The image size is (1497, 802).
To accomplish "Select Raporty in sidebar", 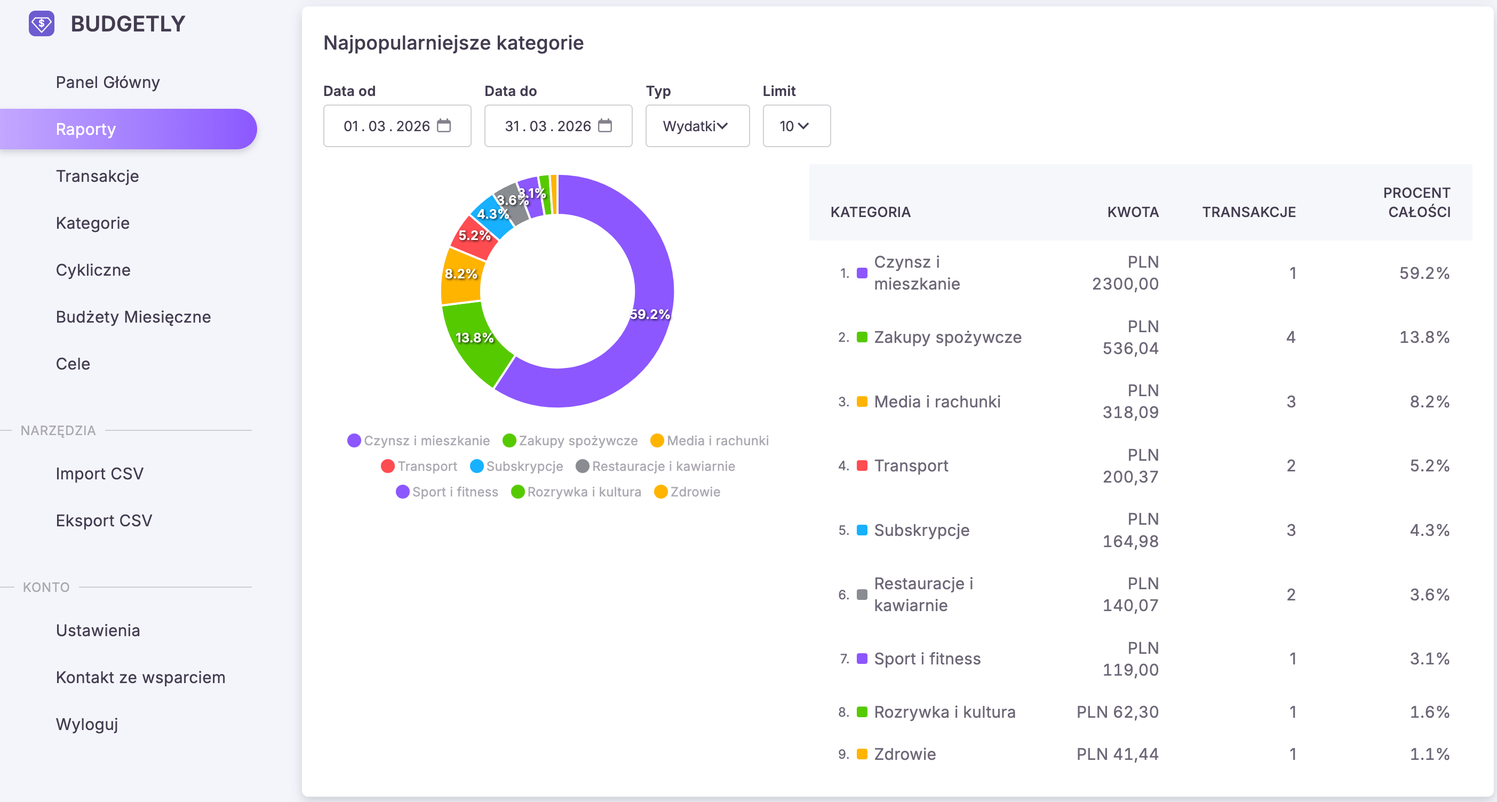I will click(129, 129).
